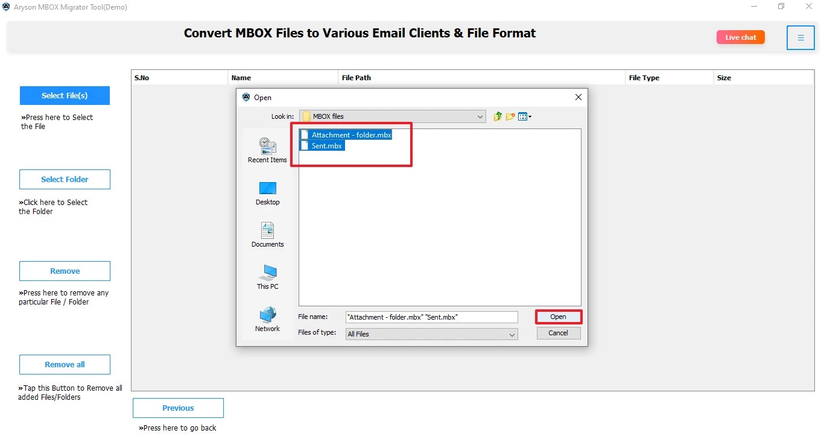Click the Sent.mbx file icon
This screenshot has width=824, height=439.
tap(305, 146)
